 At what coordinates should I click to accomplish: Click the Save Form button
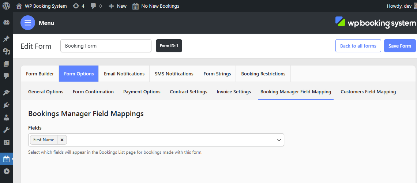[400, 46]
